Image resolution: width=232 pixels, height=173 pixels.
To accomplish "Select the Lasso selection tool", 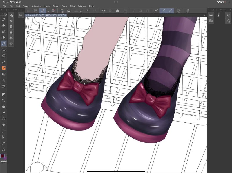I will coord(4,56).
